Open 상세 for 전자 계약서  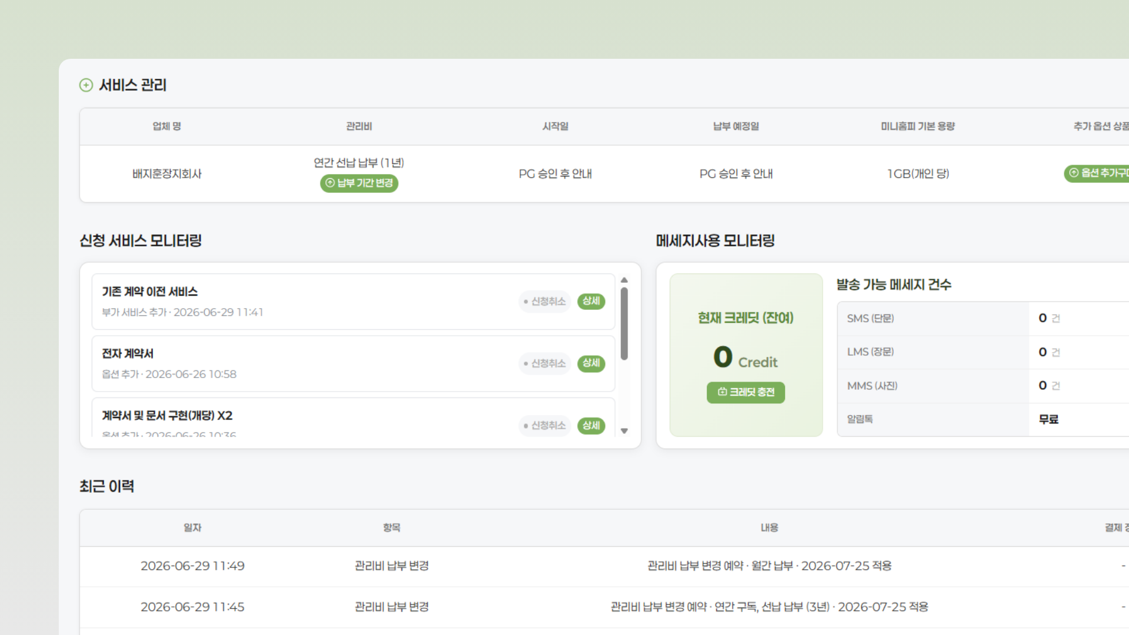tap(591, 363)
